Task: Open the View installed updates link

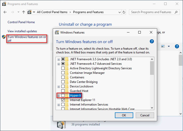Action: (22, 31)
